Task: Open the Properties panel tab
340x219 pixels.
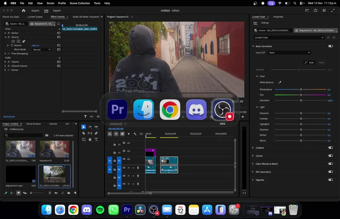Action: pos(278,17)
